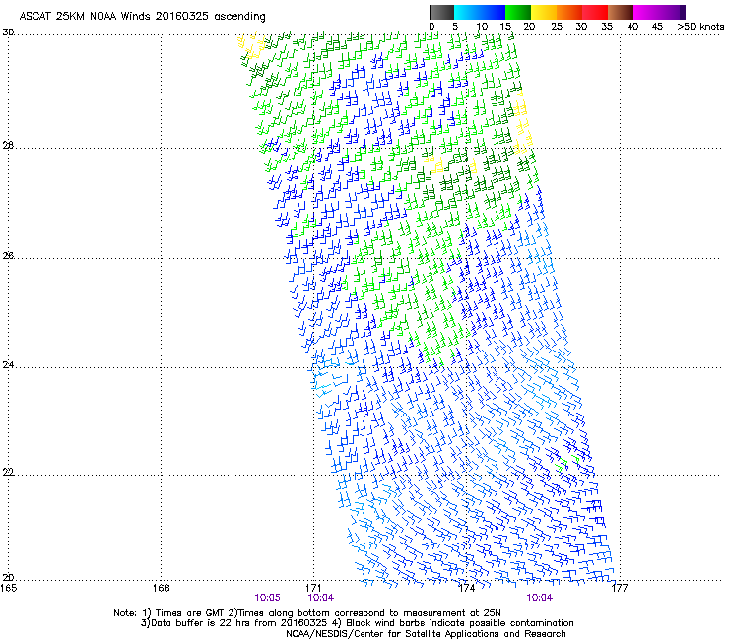Click longitude label '171'
The width and height of the screenshot is (729, 640).
[x=313, y=588]
